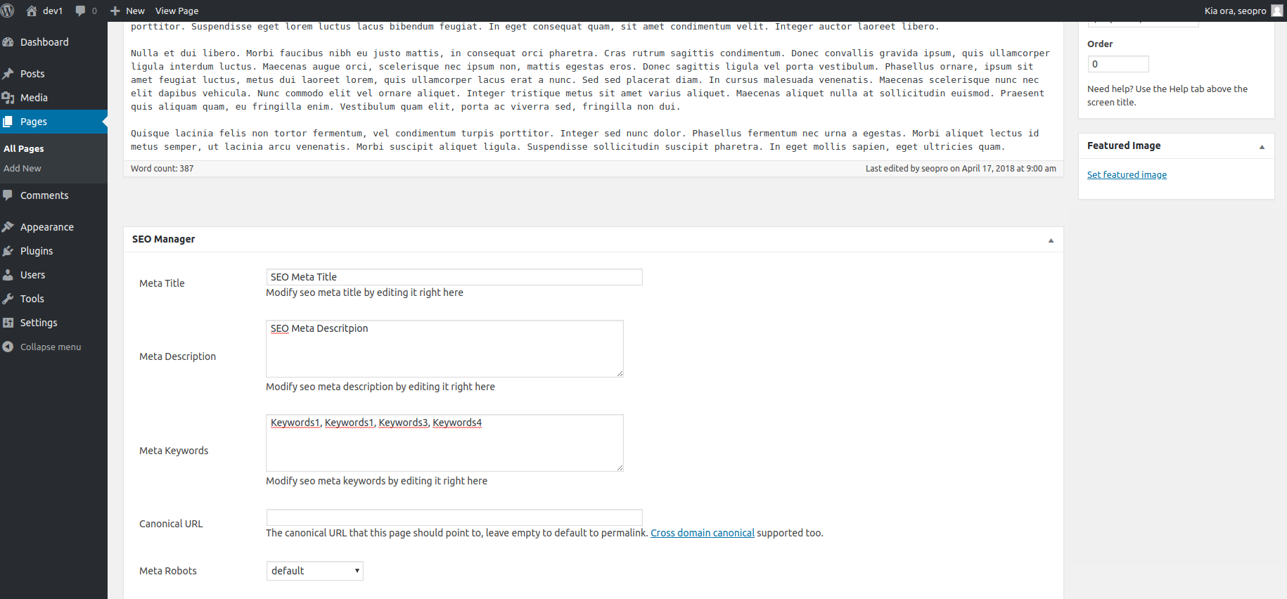
Task: Open the Settings menu item
Action: pyautogui.click(x=39, y=323)
